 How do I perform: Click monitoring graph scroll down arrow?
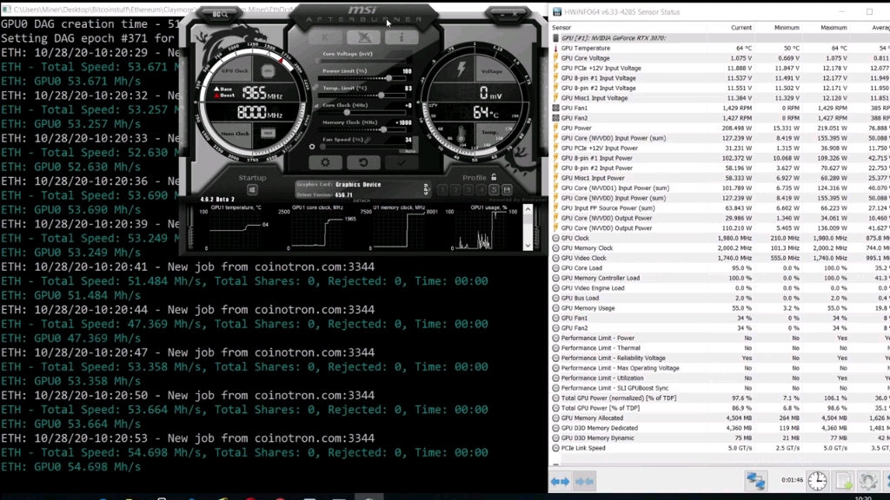[528, 246]
